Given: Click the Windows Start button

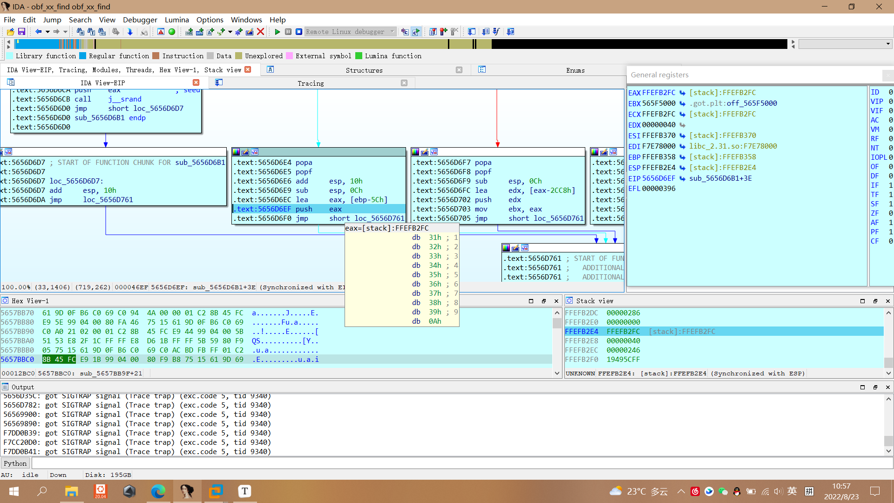Looking at the screenshot, I should 14,491.
